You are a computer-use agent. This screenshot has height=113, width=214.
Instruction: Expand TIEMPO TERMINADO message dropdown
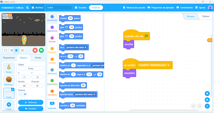168,65
